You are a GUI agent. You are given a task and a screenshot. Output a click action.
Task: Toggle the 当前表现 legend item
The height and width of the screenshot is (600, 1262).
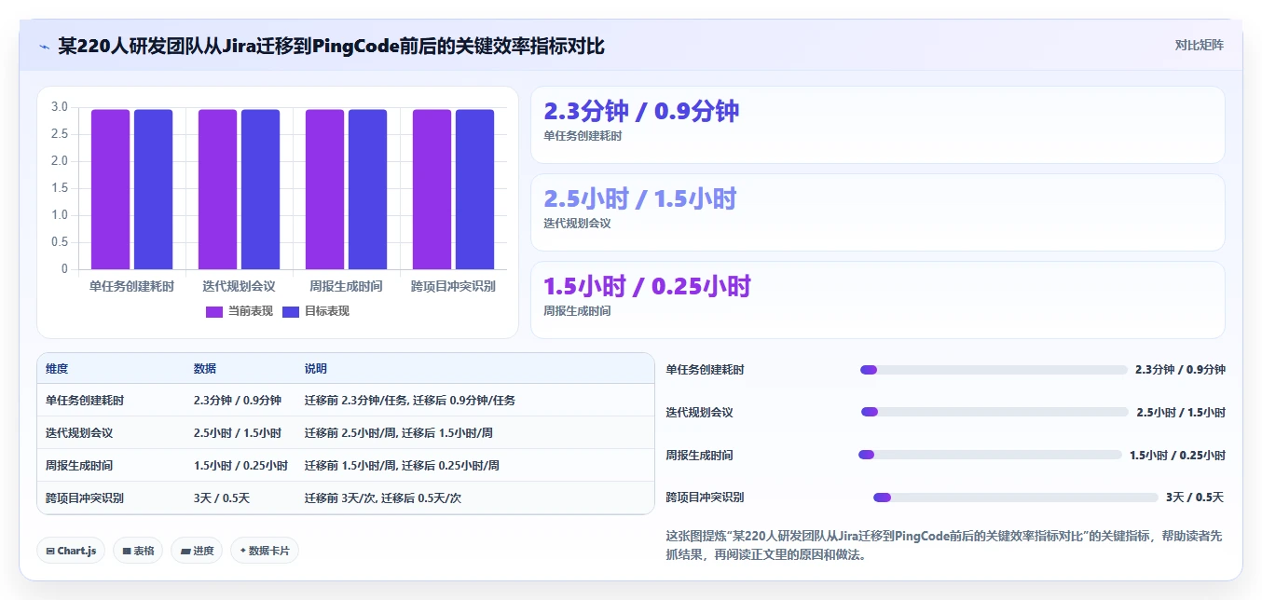coord(240,311)
